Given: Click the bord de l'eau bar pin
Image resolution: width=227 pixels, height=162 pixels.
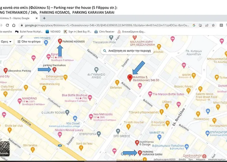Looking at the screenshot, I should [x=81, y=148].
